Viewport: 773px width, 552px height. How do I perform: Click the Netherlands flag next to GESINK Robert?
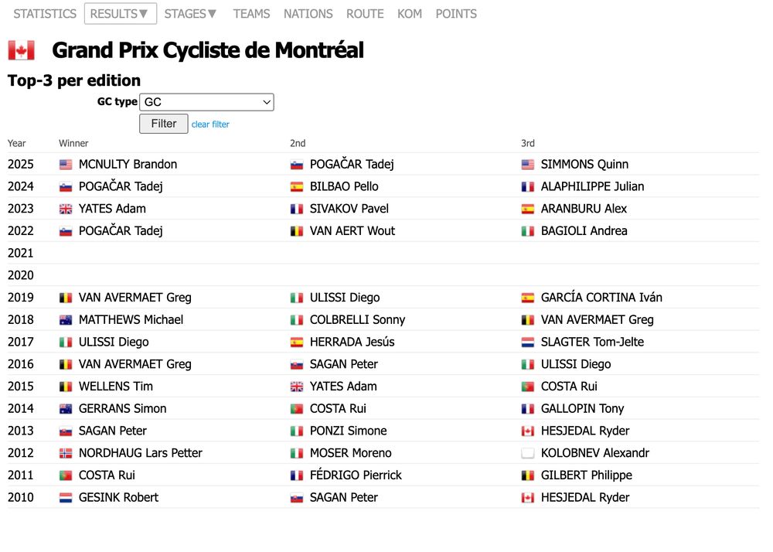click(x=66, y=498)
